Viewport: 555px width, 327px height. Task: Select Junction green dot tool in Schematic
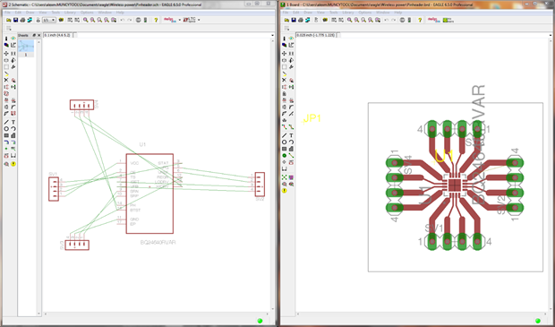coord(6,149)
